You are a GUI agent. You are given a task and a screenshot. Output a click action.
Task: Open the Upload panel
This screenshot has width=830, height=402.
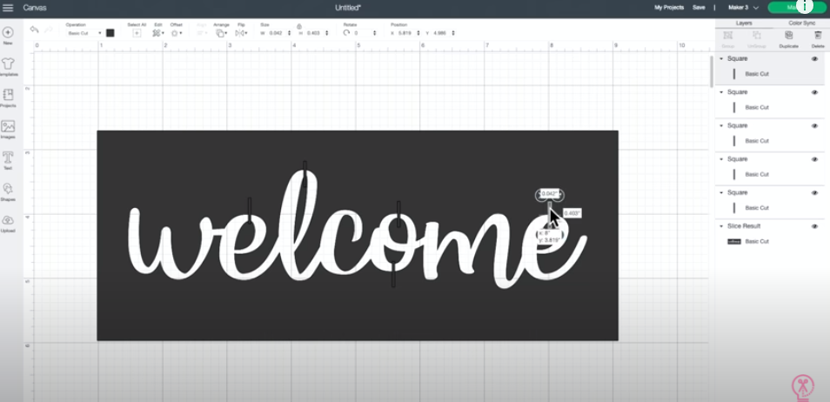coord(8,223)
